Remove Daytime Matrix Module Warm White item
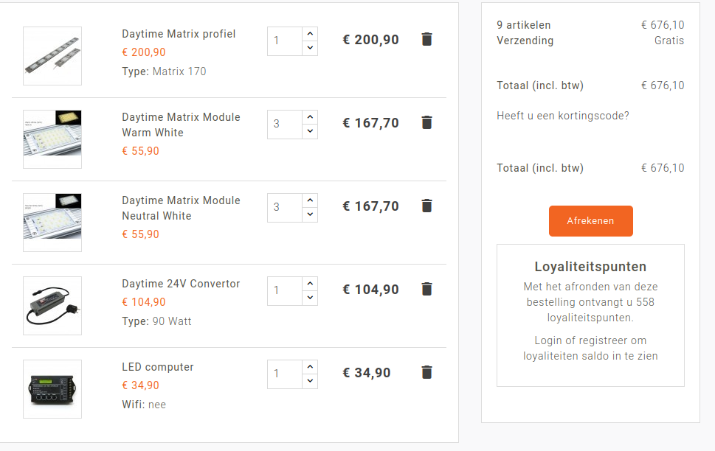The height and width of the screenshot is (451, 715). (x=426, y=123)
